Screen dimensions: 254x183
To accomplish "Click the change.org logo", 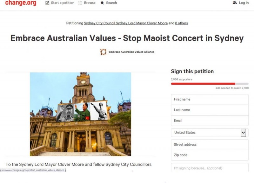I will point(21,3).
